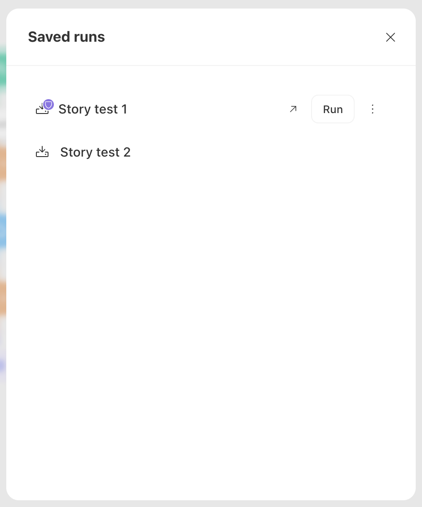
Task: Open the three-dot menu for Story test 1
Action: click(373, 109)
